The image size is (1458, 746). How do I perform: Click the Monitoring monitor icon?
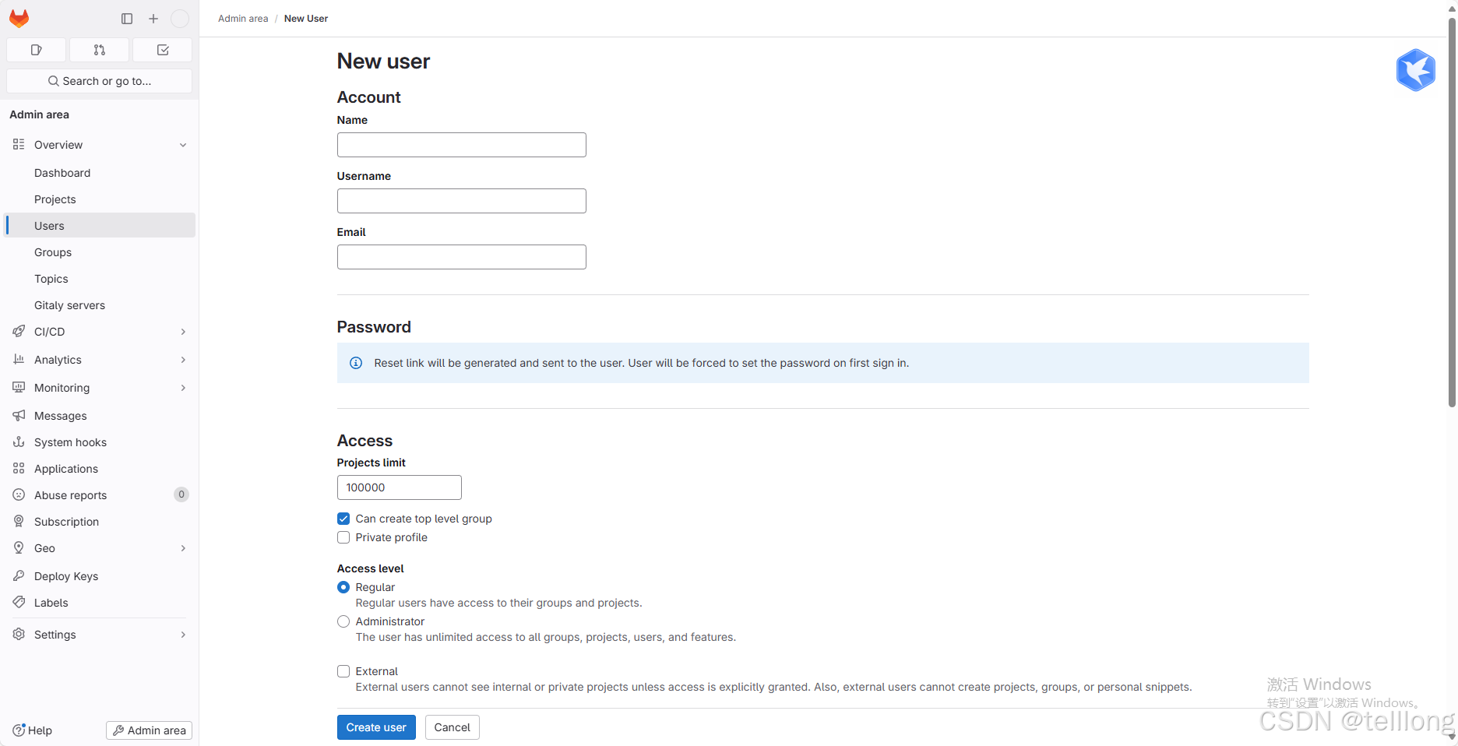pos(19,387)
